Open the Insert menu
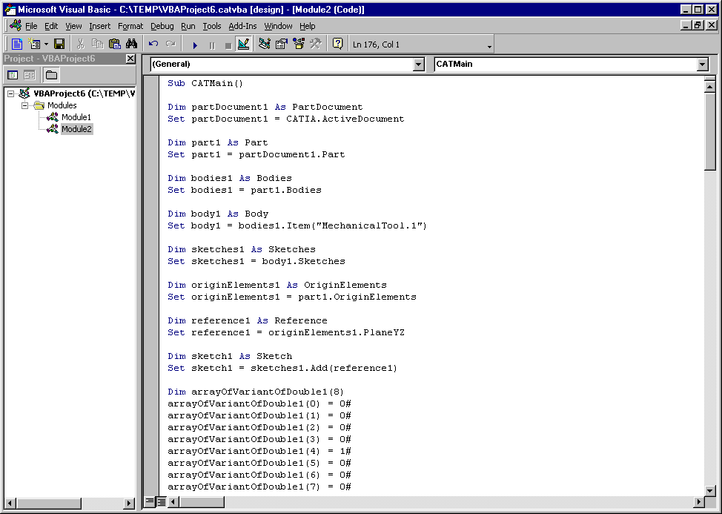The image size is (722, 514). (x=100, y=26)
